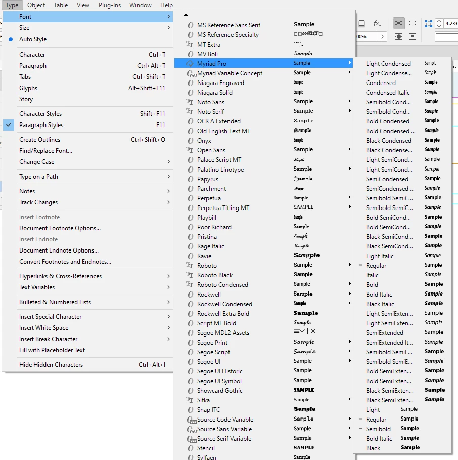Click the stroke style box below 4.233
Image resolution: width=458 pixels, height=460 pixels.
click(x=446, y=36)
